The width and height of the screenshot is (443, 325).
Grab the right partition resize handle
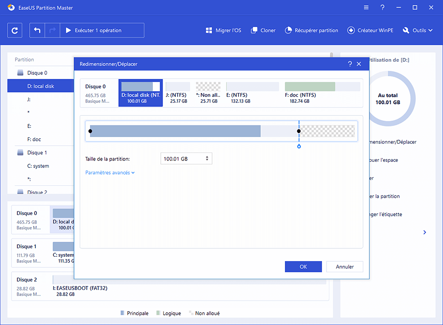click(x=299, y=131)
